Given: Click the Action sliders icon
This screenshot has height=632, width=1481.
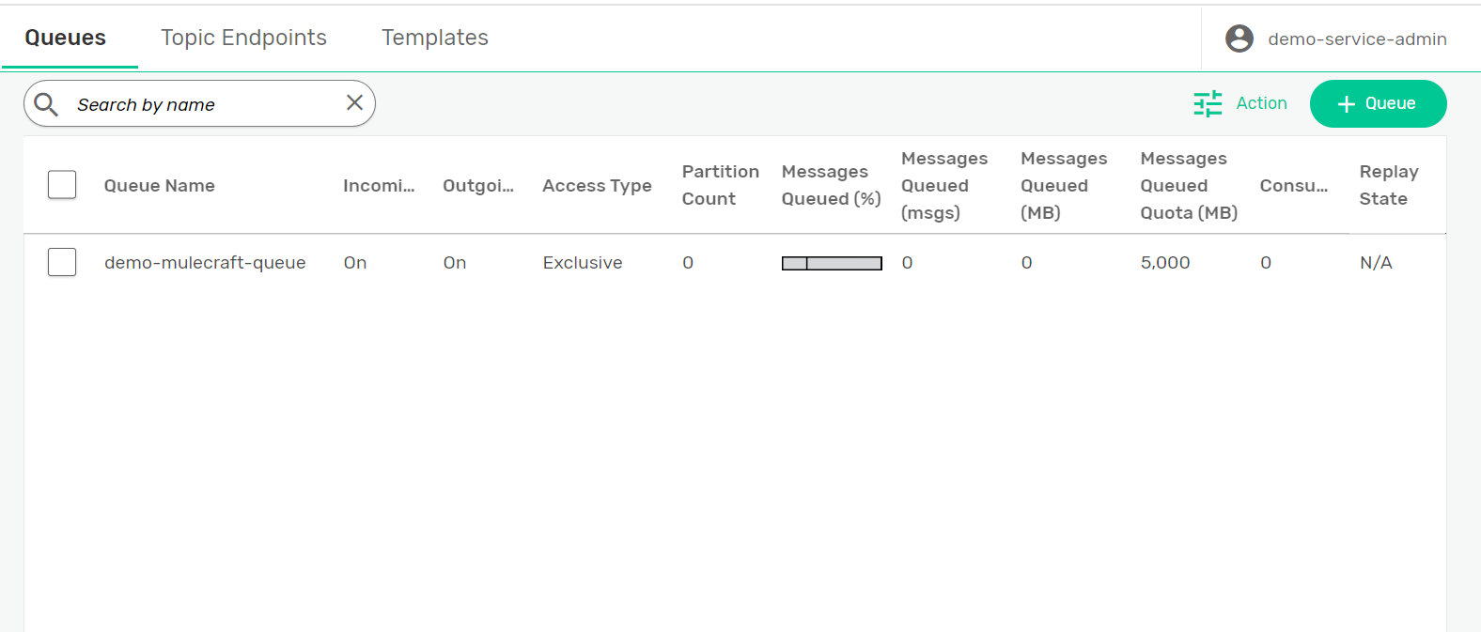Looking at the screenshot, I should click(1208, 103).
